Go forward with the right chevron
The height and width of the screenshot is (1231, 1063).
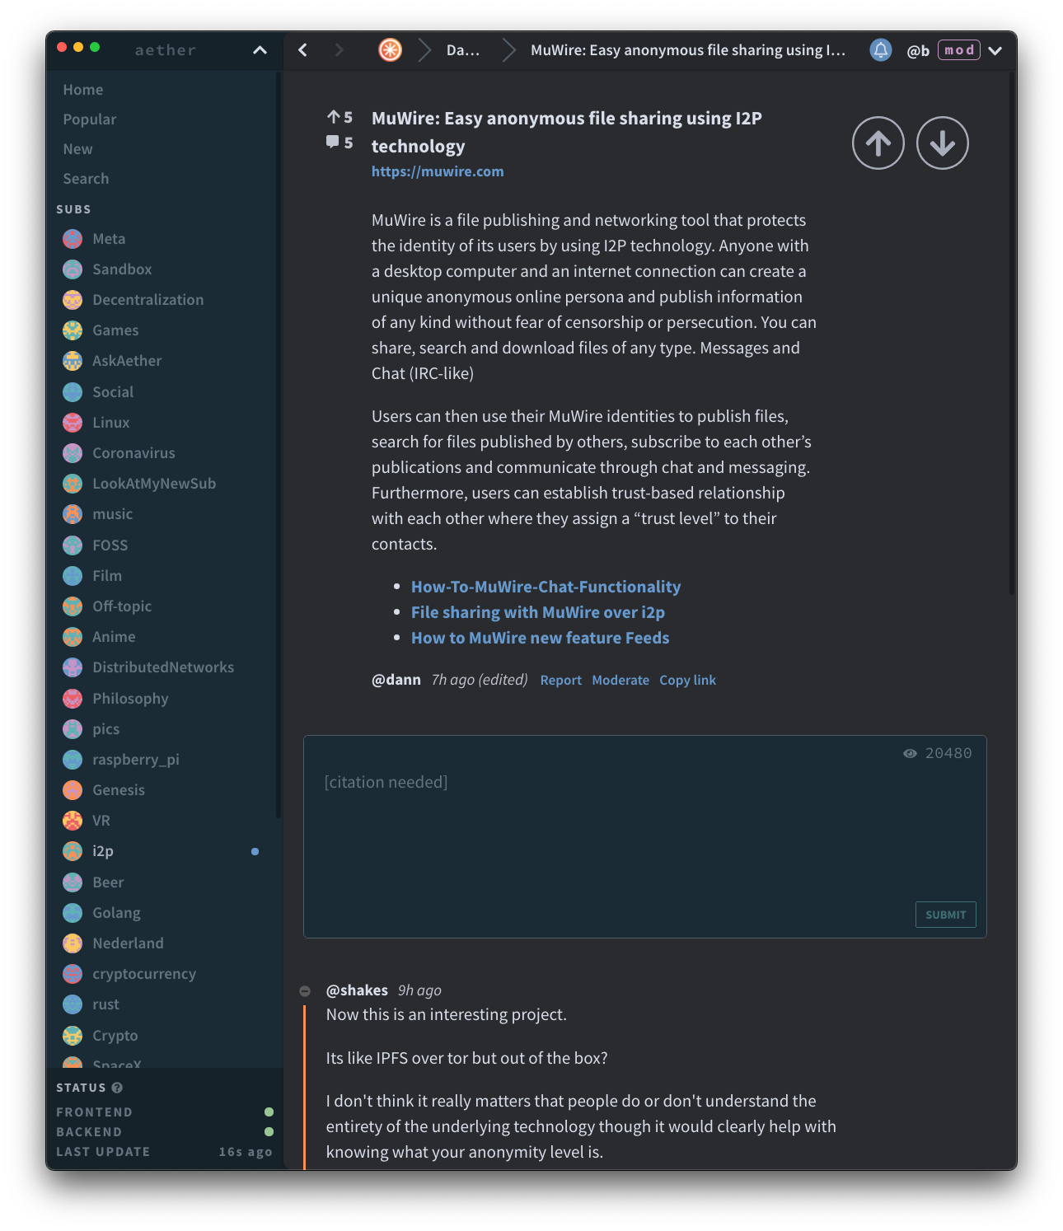(339, 50)
